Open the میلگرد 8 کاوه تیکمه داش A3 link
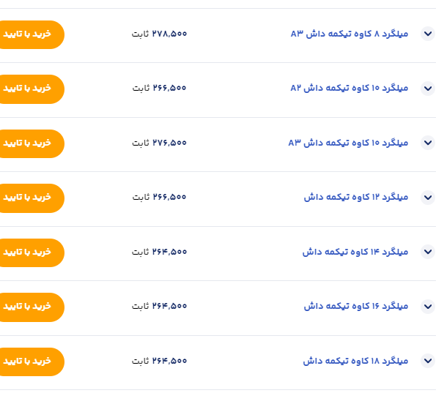Image resolution: width=444 pixels, height=393 pixels. tap(349, 34)
